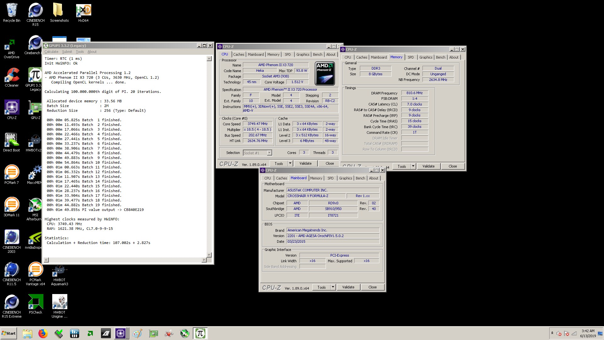Open the HWBOT Unigine desktop shortcut
This screenshot has height=340, width=604.
(x=59, y=306)
